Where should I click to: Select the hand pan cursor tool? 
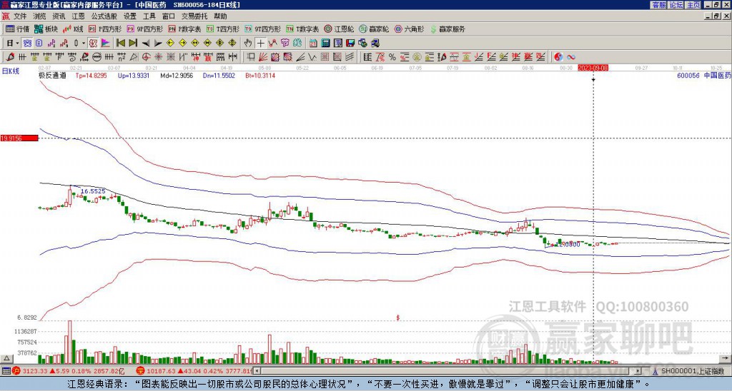click(248, 43)
